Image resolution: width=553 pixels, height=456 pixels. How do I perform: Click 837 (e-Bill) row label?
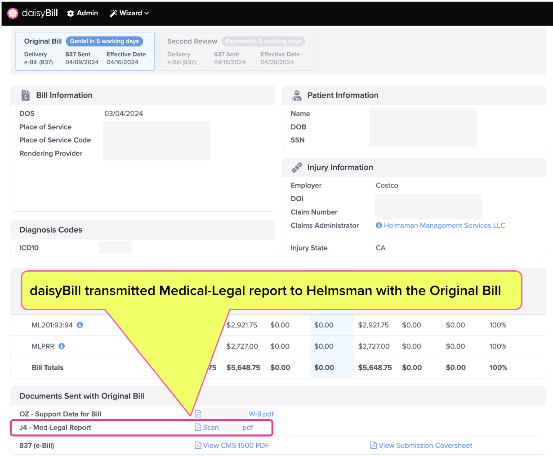(x=37, y=445)
